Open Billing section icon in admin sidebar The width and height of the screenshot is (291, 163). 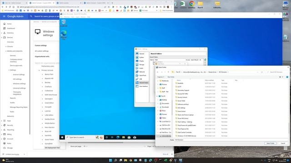(x=5, y=134)
